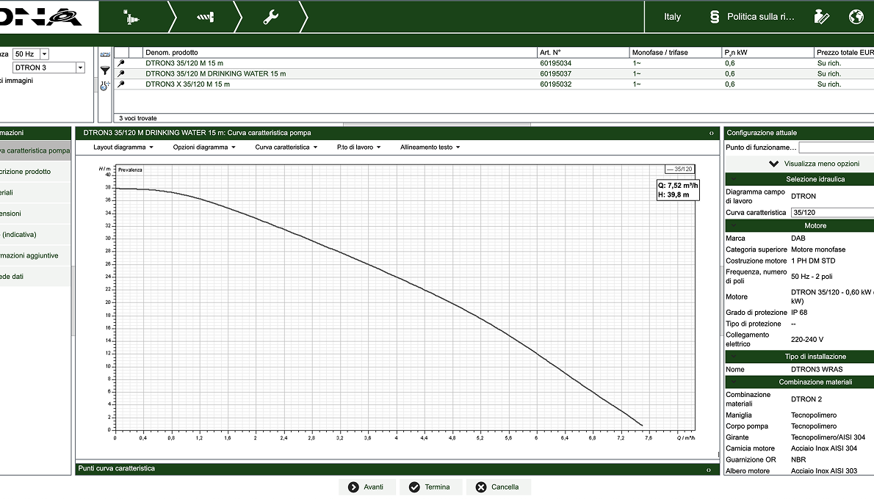Click pin icon for DTRON3 35/120 M 15 m

click(121, 63)
